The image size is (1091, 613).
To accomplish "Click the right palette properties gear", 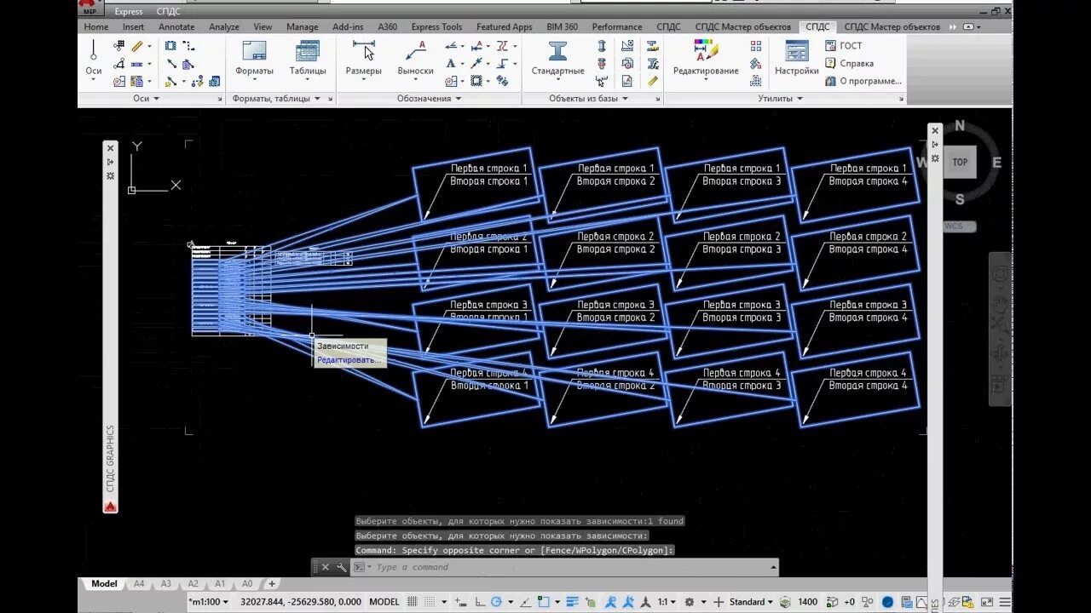I will coord(935,158).
